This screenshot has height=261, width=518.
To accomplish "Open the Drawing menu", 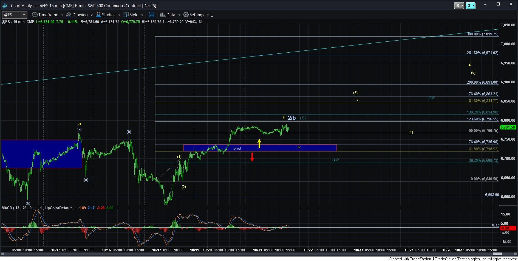I will 80,15.
